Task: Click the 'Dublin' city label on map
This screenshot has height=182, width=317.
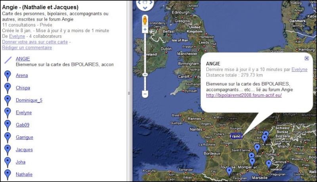Action: [166, 49]
